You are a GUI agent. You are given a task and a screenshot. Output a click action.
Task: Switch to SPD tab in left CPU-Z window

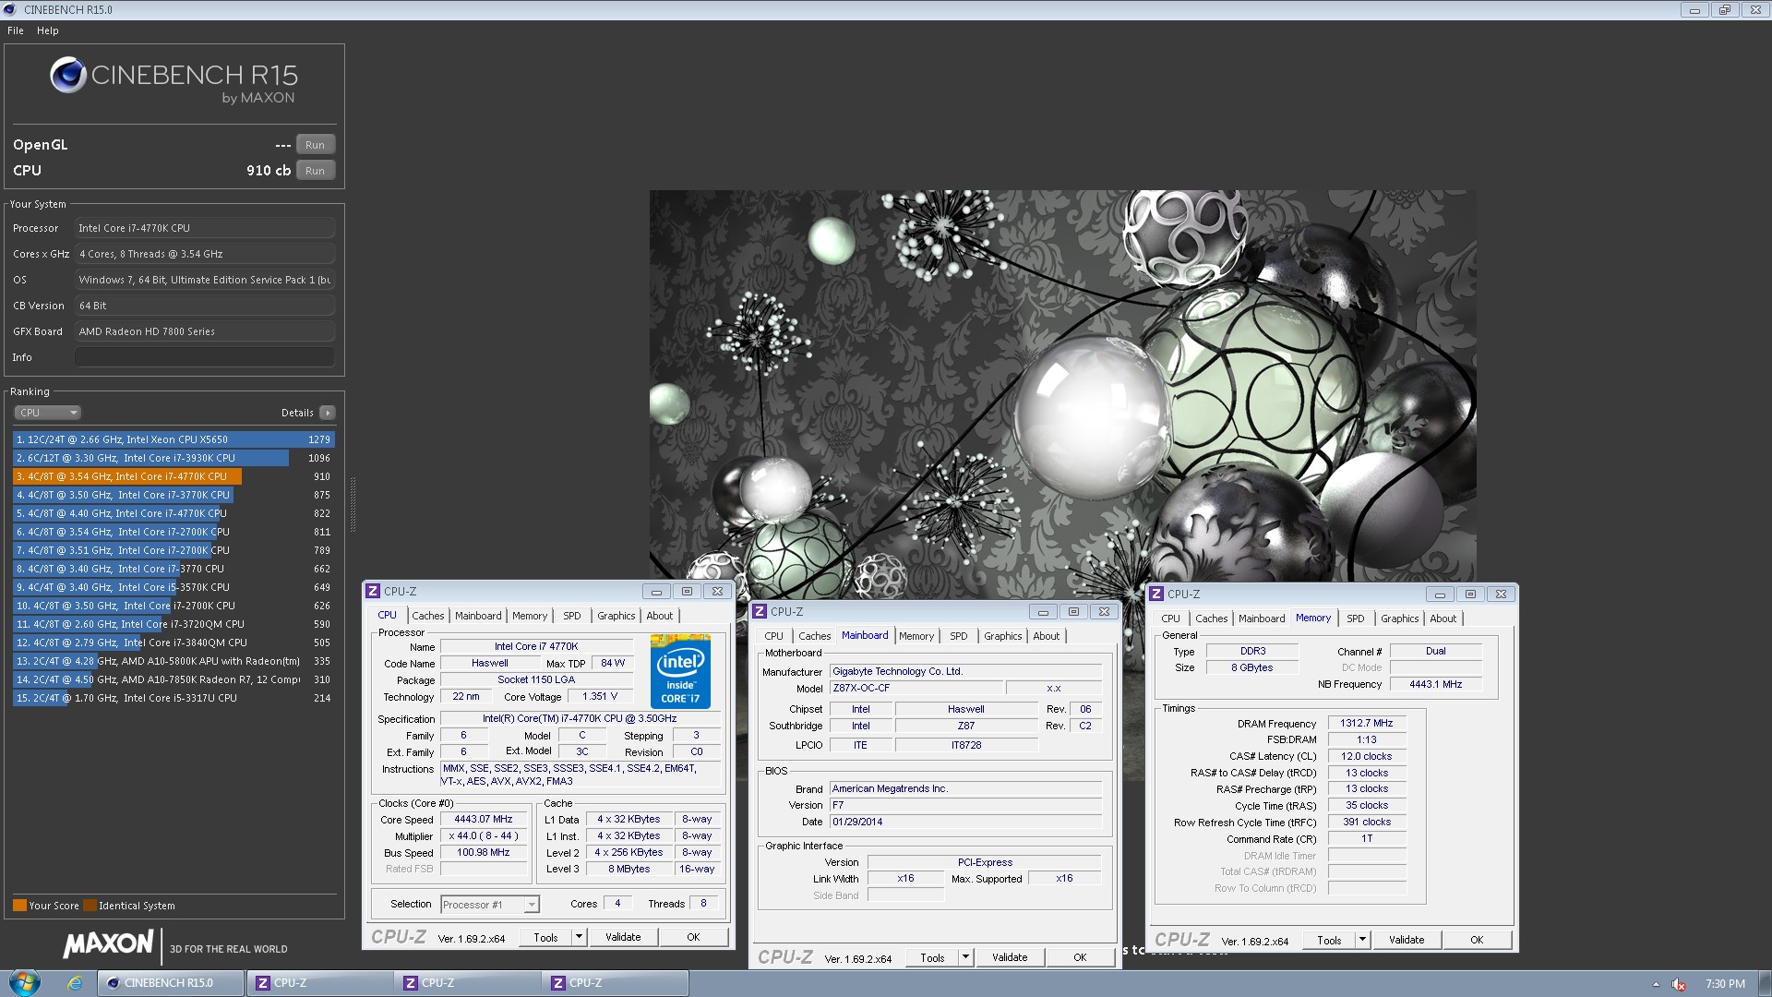(572, 616)
